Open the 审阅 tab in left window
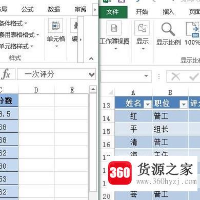Viewport: 200px width, 200px height. [81, 9]
